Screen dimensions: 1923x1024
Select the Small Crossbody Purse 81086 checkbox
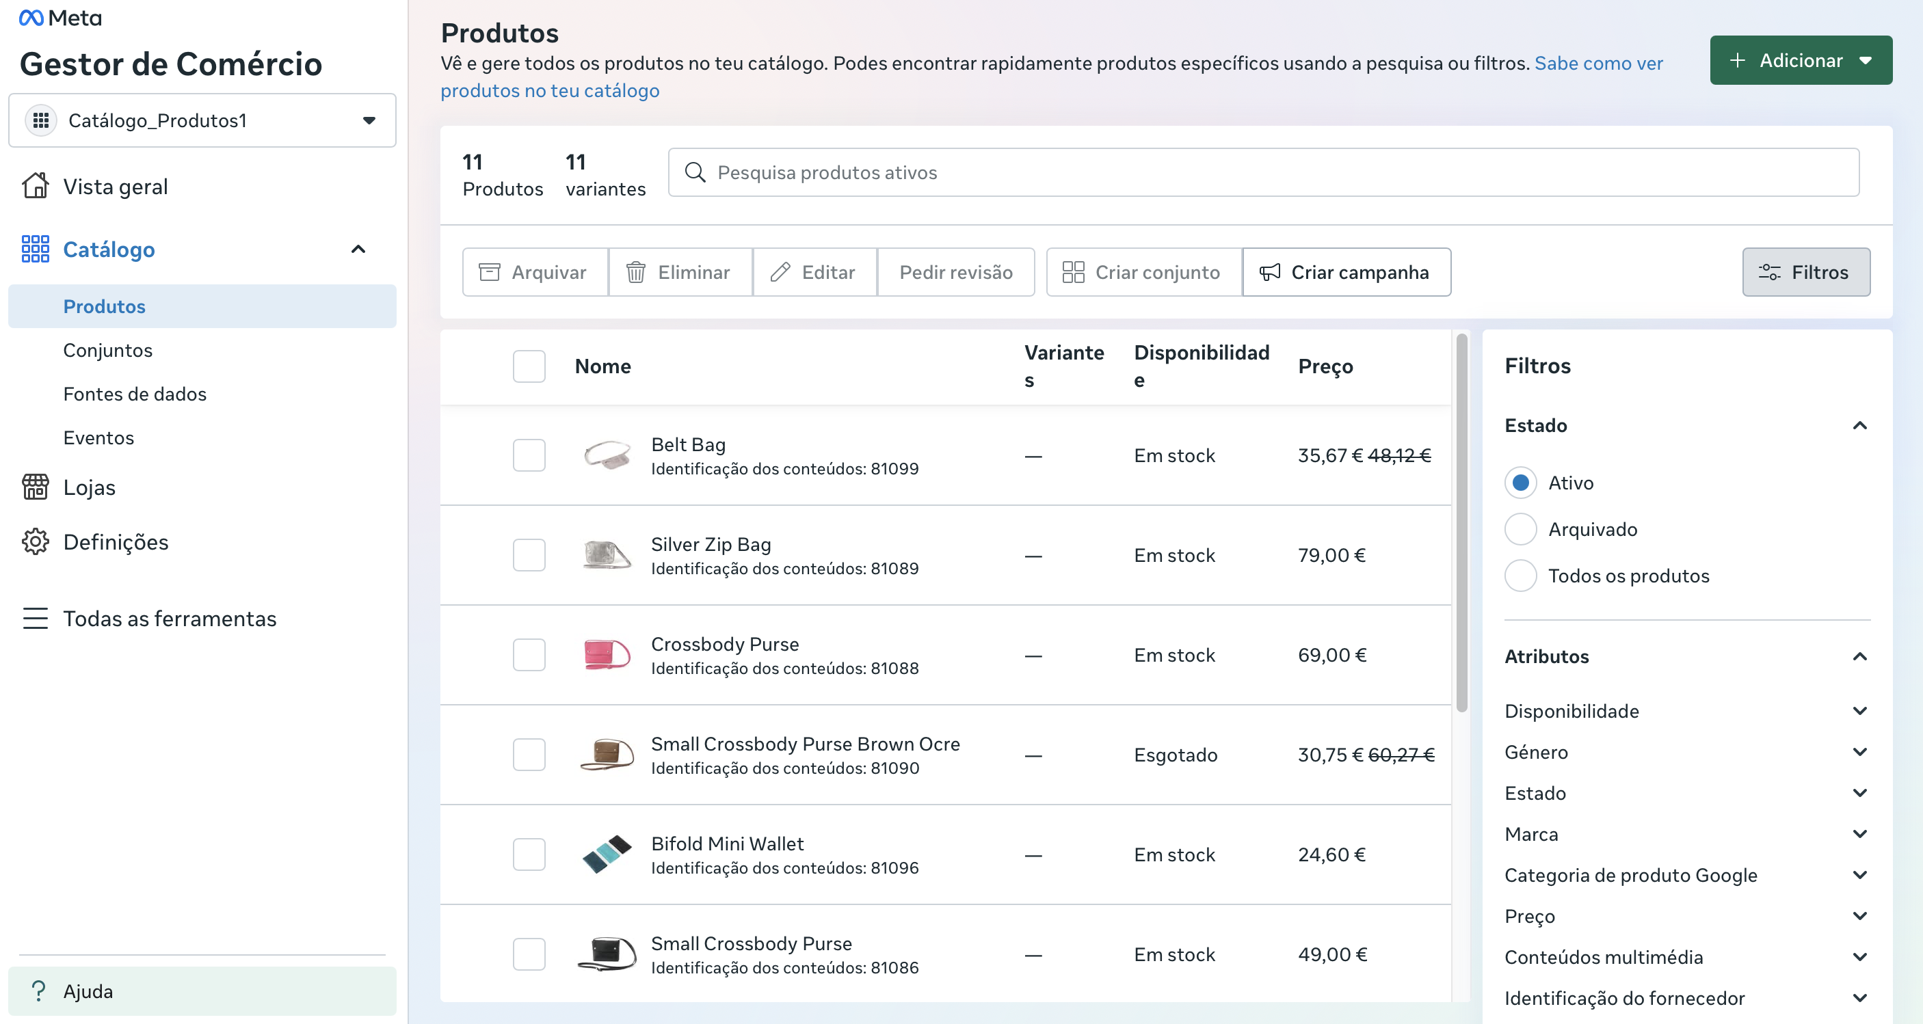point(529,954)
